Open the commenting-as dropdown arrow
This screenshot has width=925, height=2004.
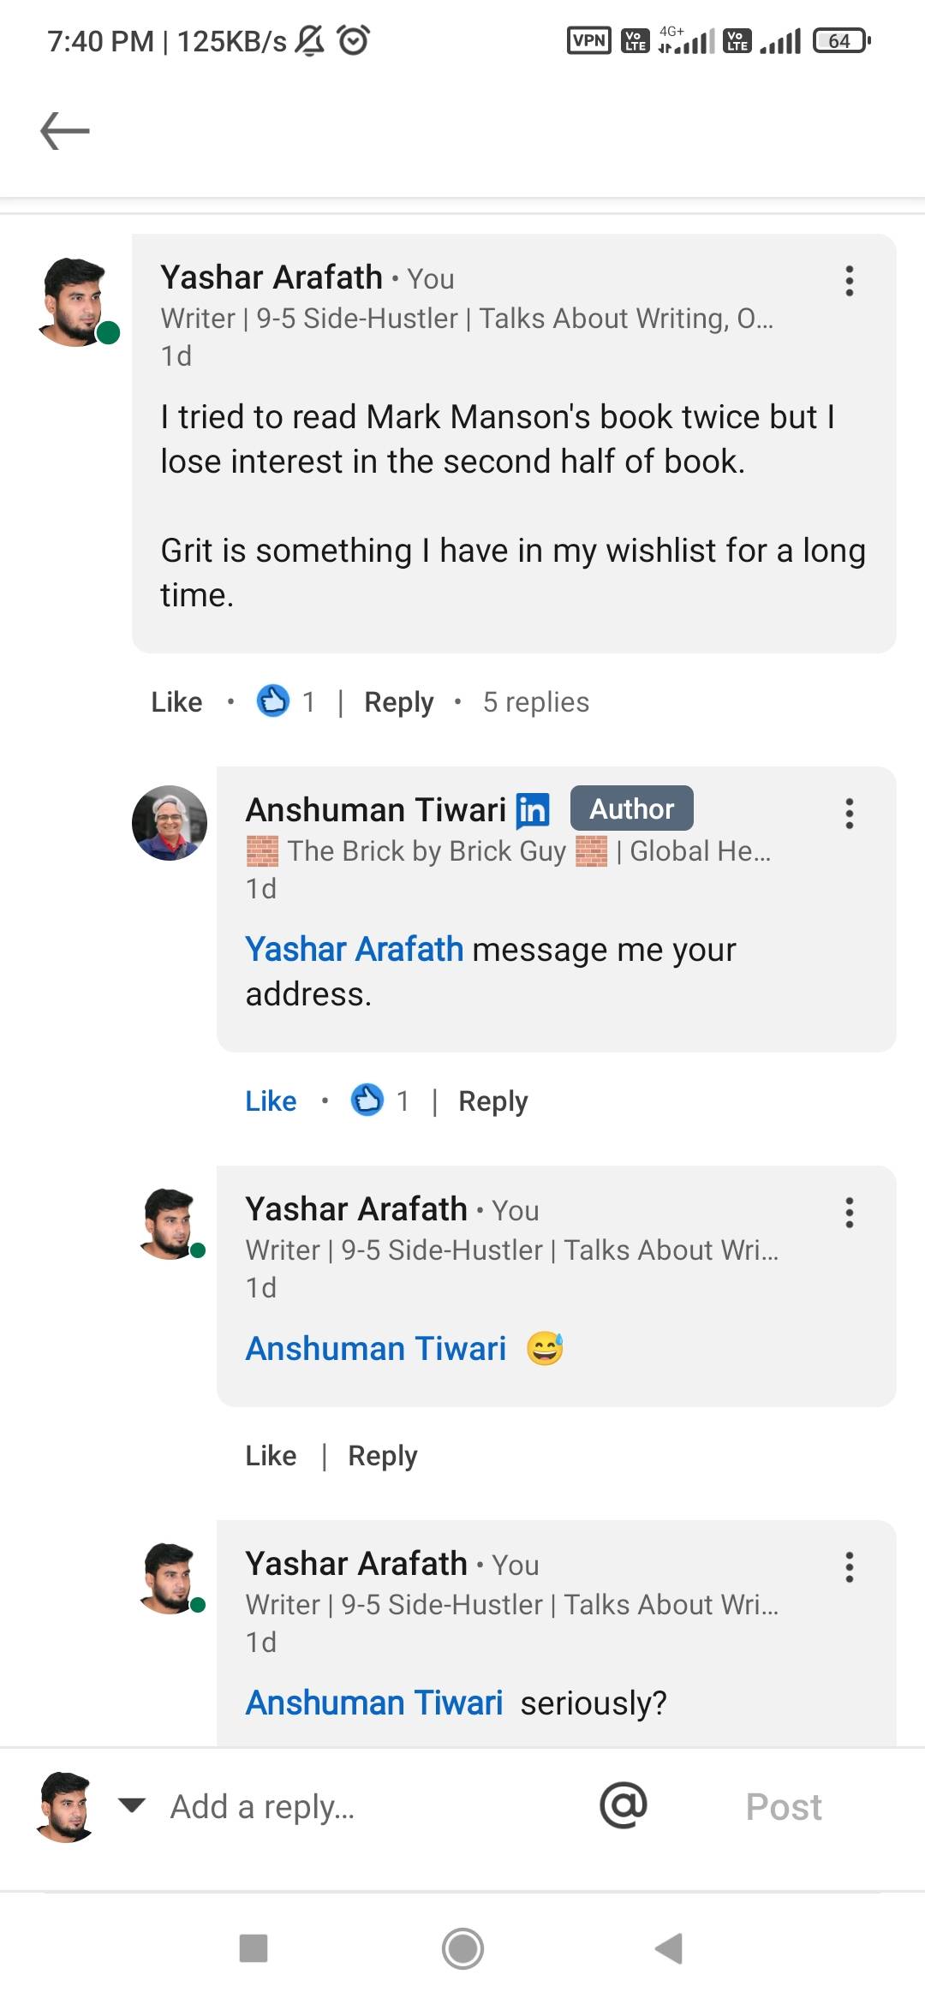pyautogui.click(x=132, y=1805)
